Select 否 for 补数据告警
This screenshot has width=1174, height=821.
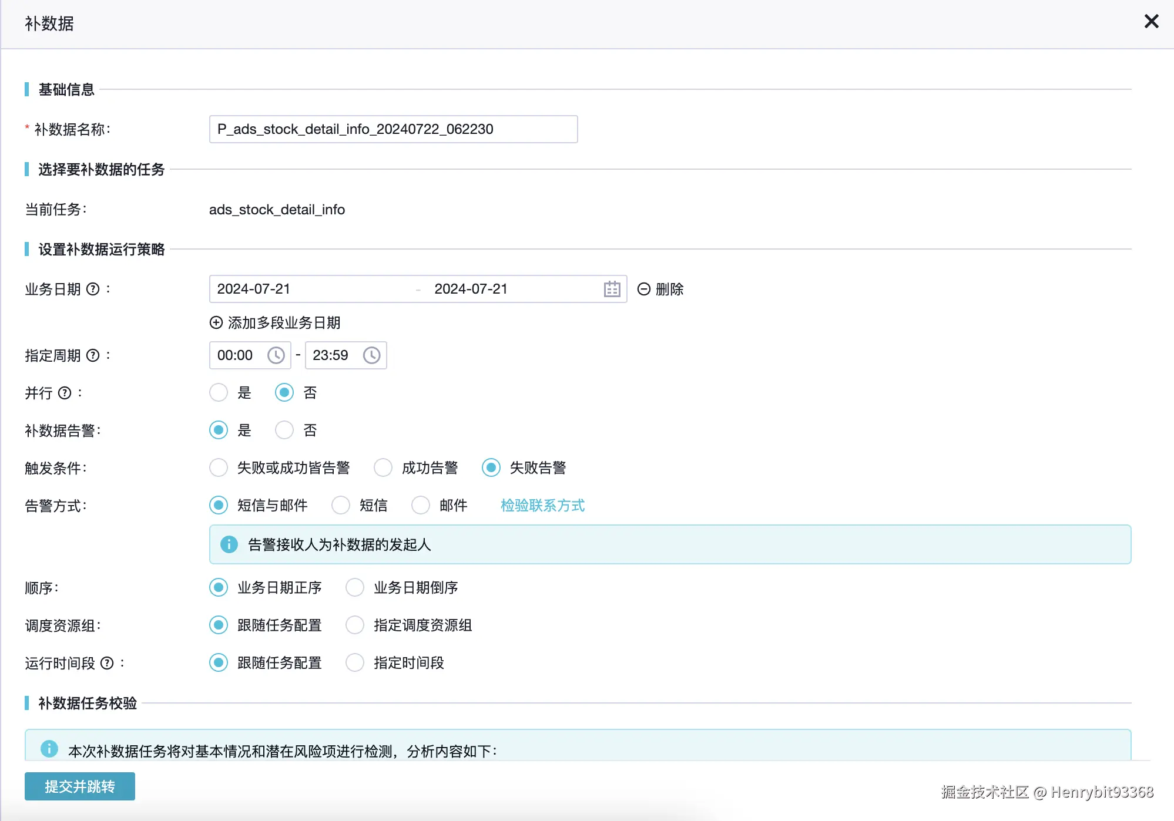click(x=284, y=430)
